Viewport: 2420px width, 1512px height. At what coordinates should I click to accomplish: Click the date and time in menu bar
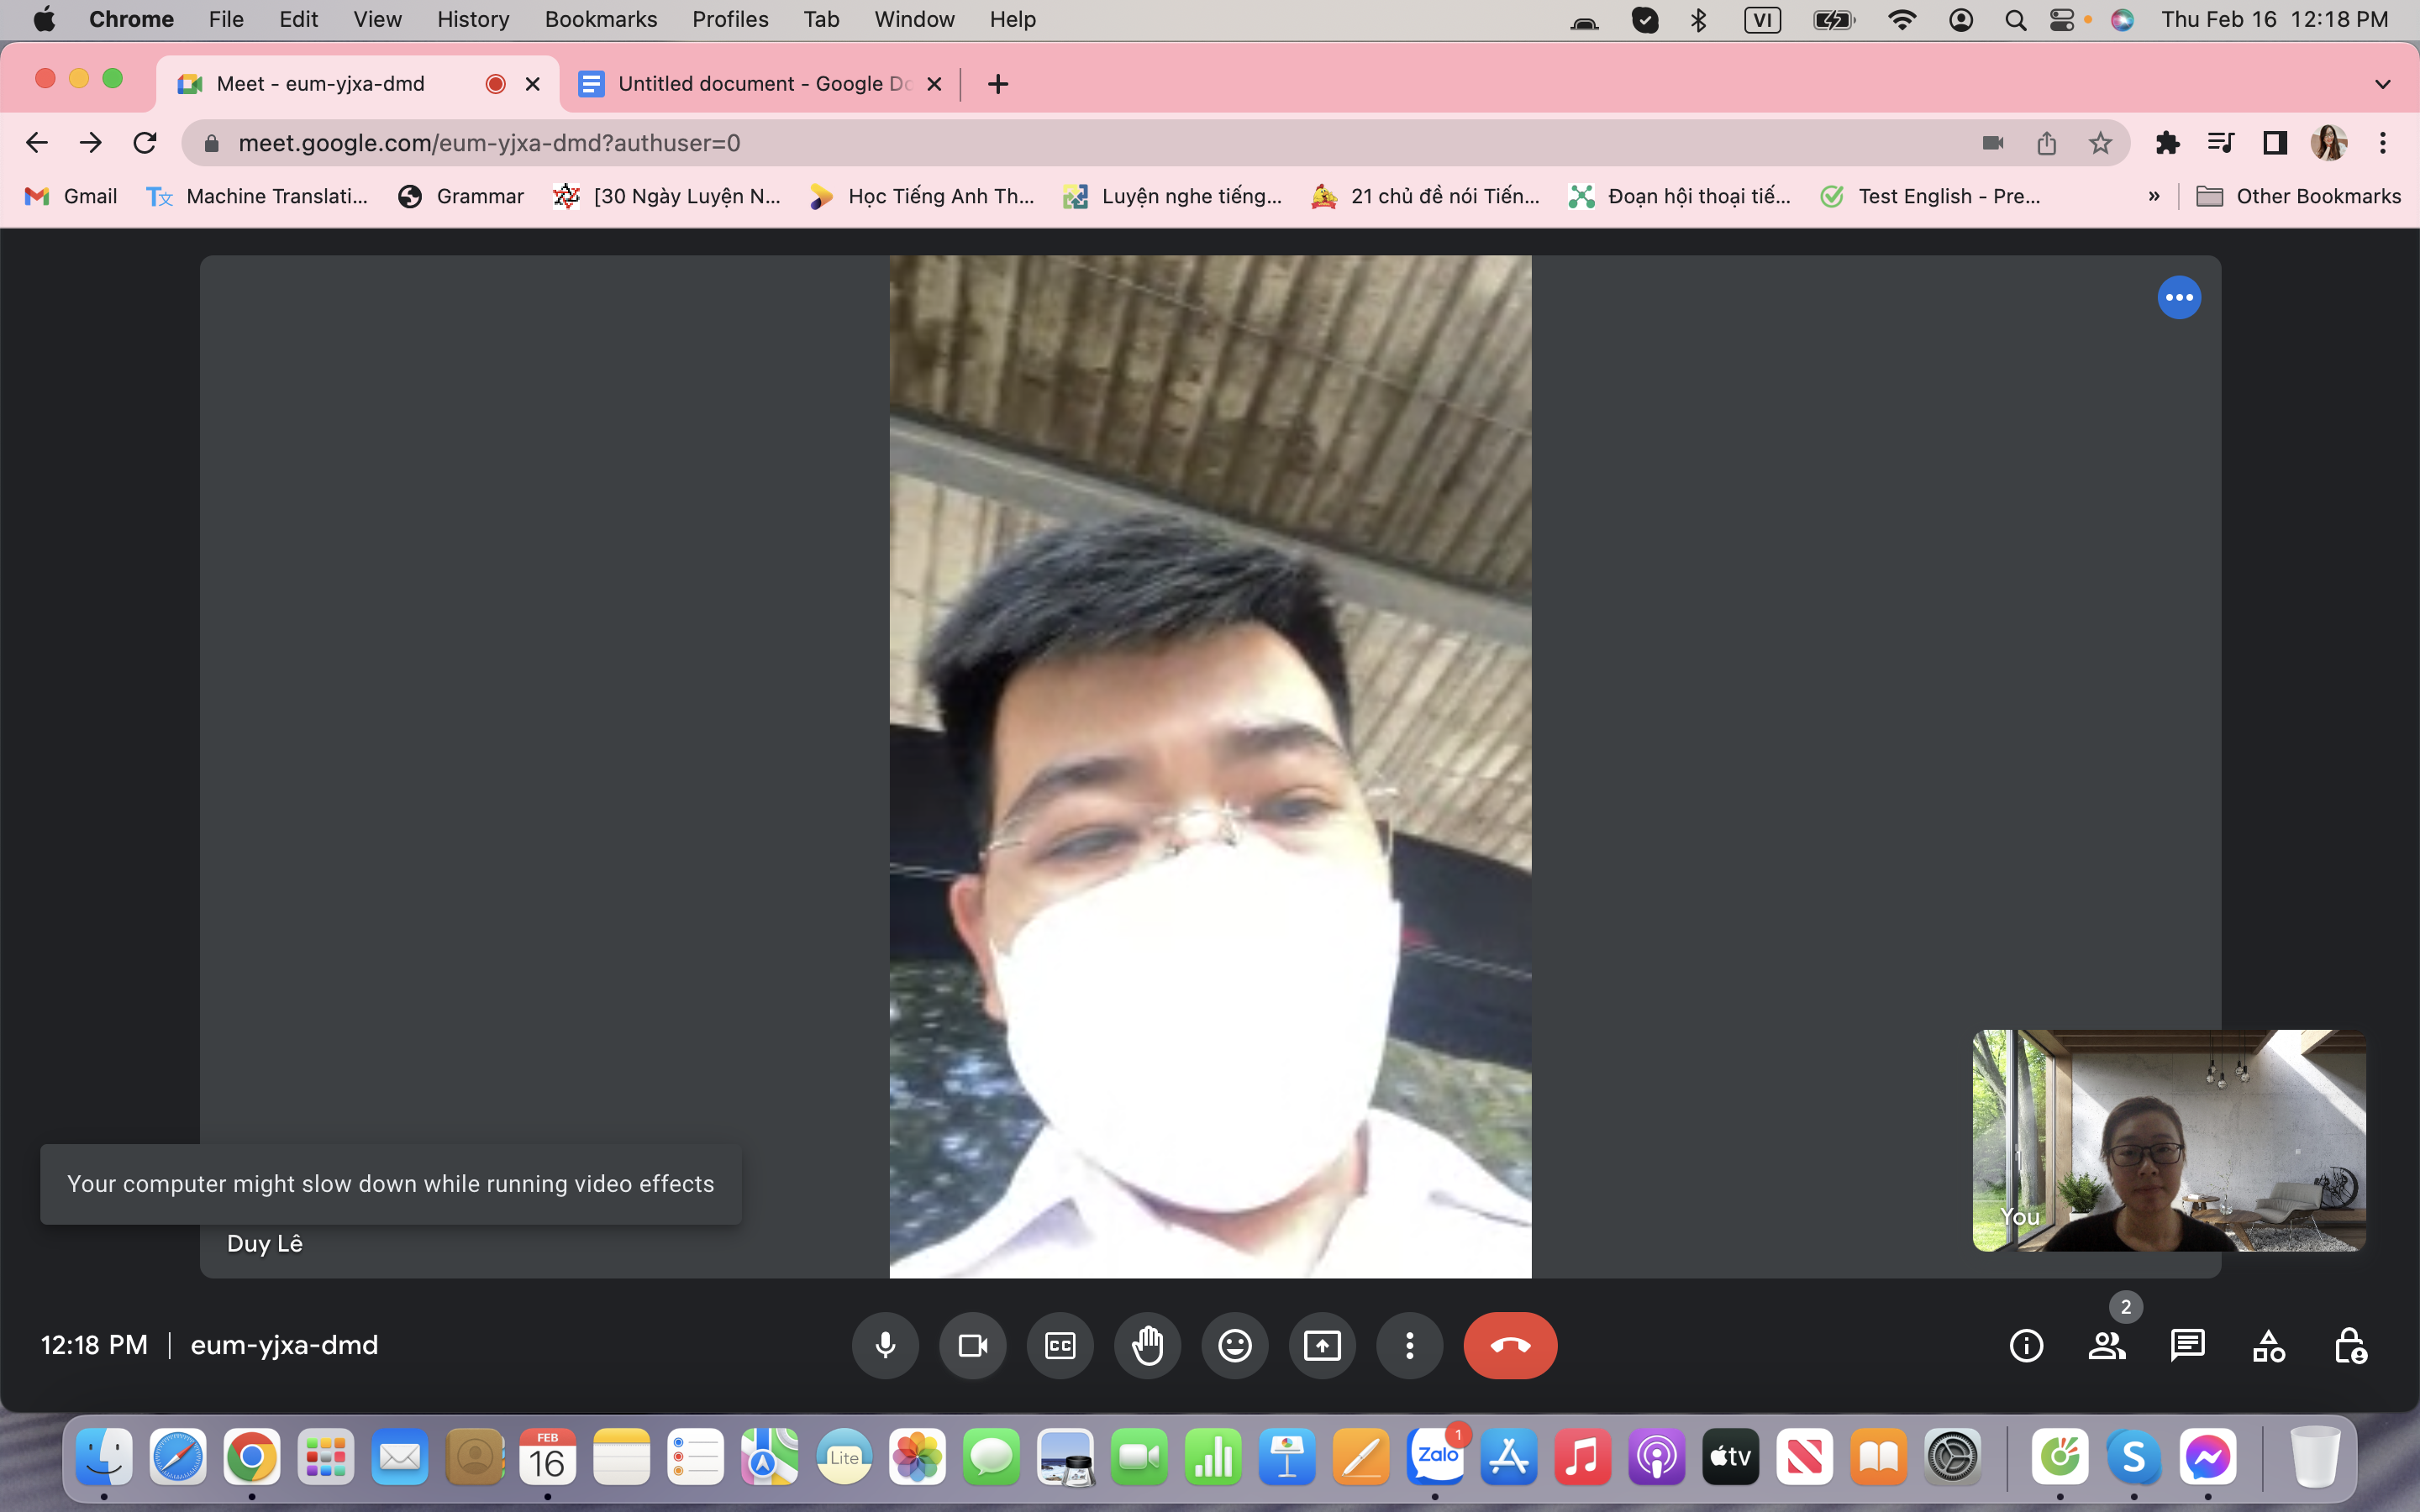2275,20
